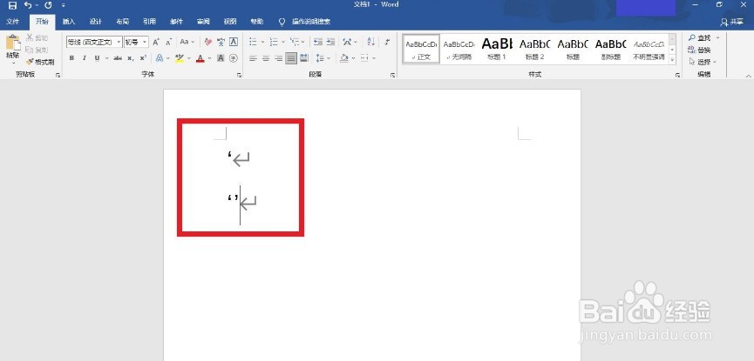Click the increase indent icon

[x=330, y=43]
